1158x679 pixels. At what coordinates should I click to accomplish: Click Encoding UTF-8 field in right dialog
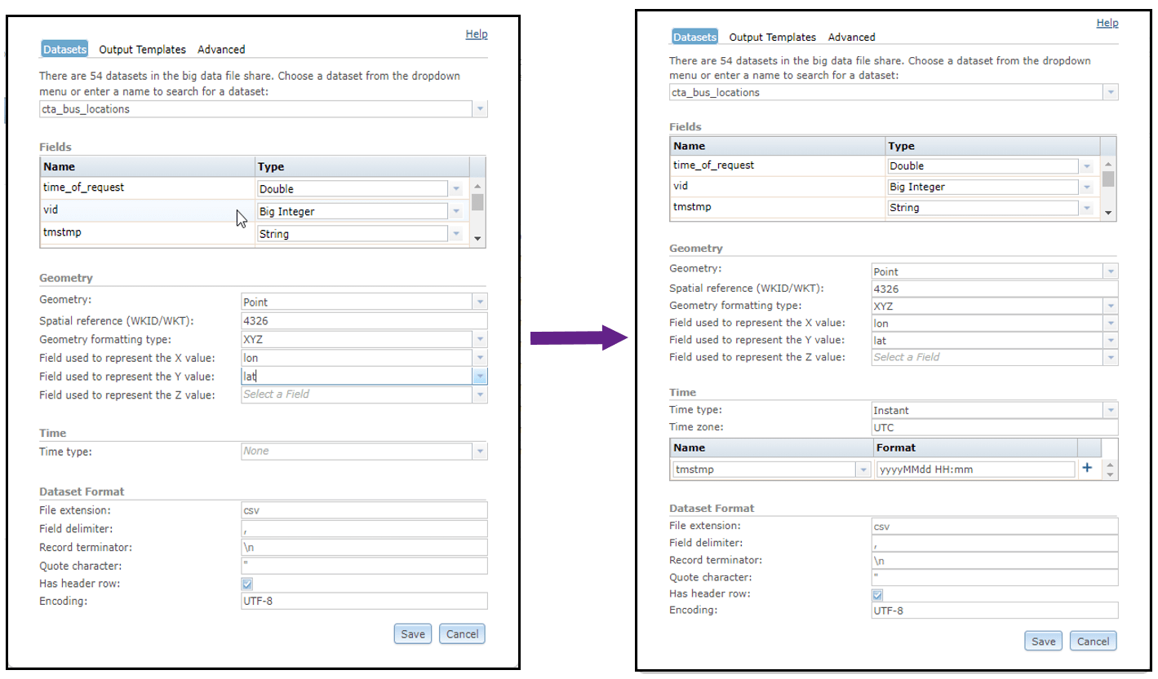(994, 611)
